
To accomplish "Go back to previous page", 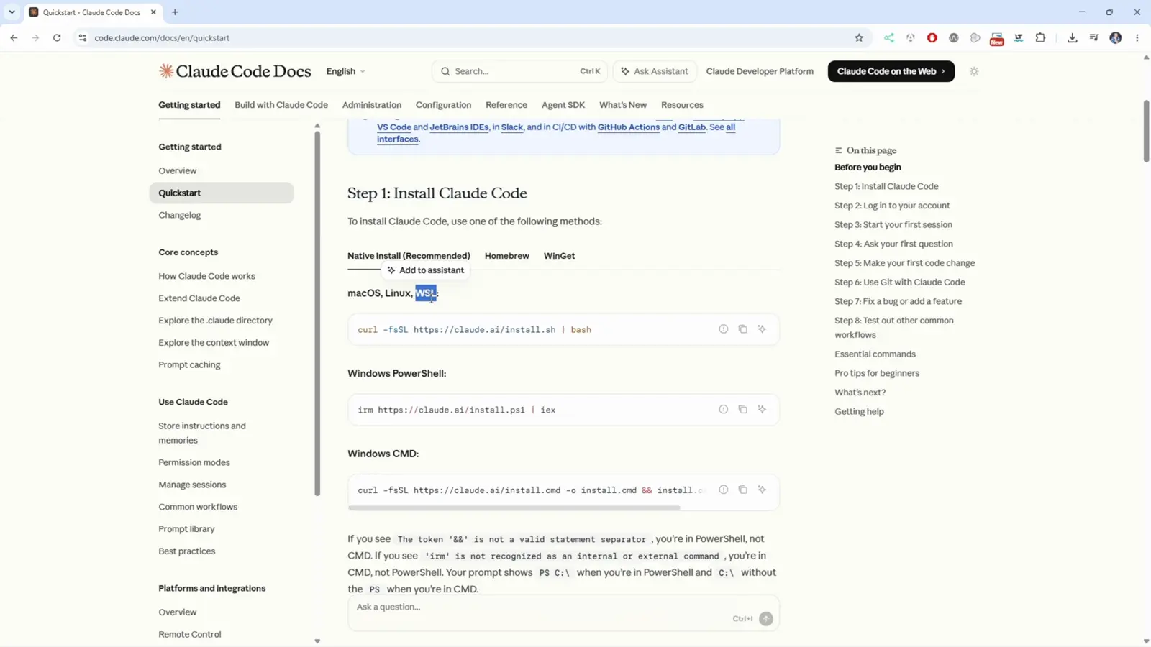I will 14,38.
